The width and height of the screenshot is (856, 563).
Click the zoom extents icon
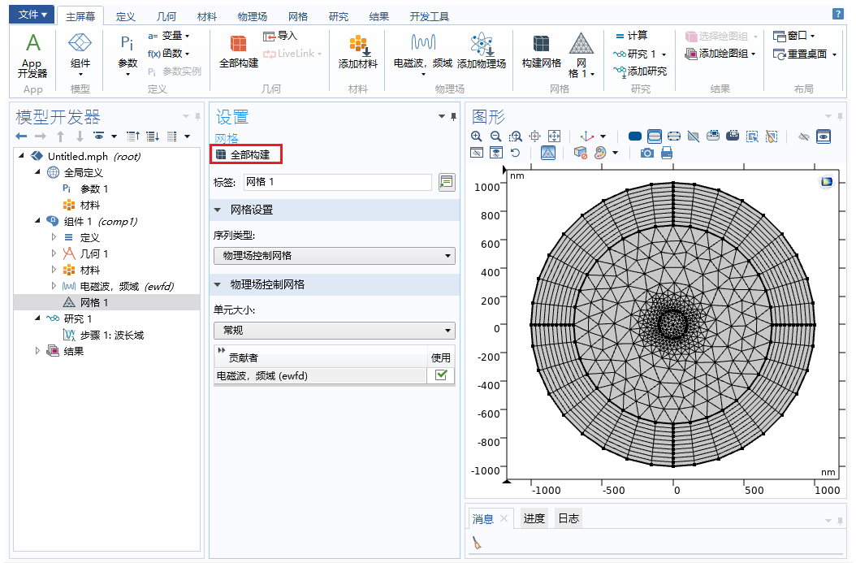pos(555,136)
